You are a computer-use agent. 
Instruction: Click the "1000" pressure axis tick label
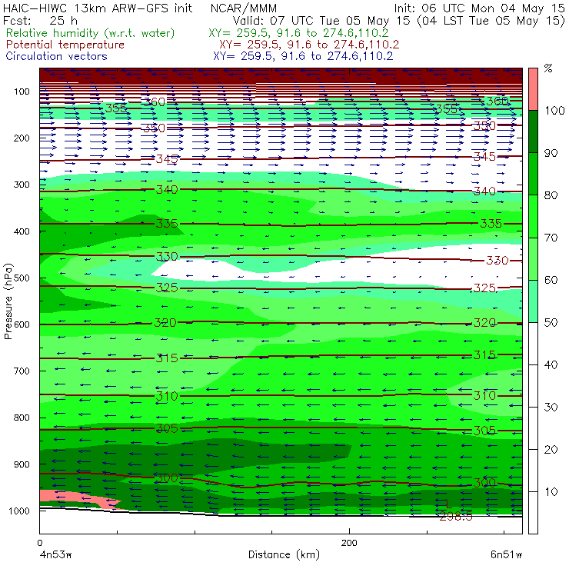(x=19, y=511)
